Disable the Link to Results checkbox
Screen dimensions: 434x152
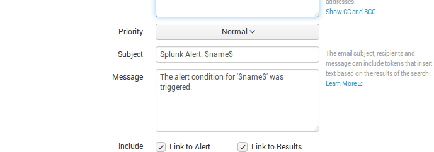(x=243, y=147)
